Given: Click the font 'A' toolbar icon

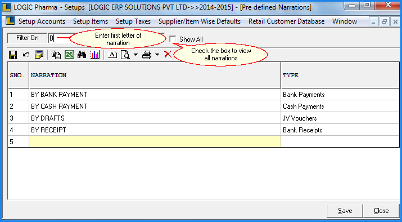Looking at the screenshot, I should [x=112, y=55].
